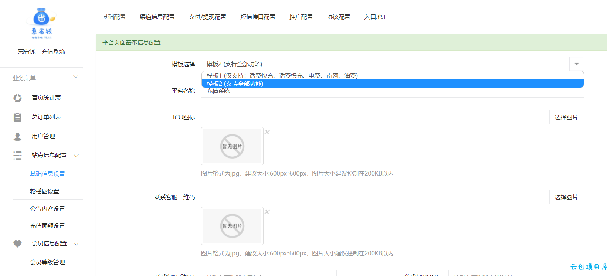Click the 用户管理 person icon

[17, 136]
